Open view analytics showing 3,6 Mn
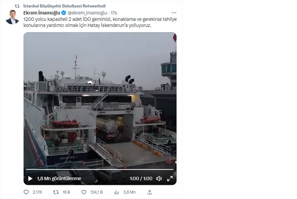Image resolution: width=297 pixels, height=199 pixels. pos(117,192)
